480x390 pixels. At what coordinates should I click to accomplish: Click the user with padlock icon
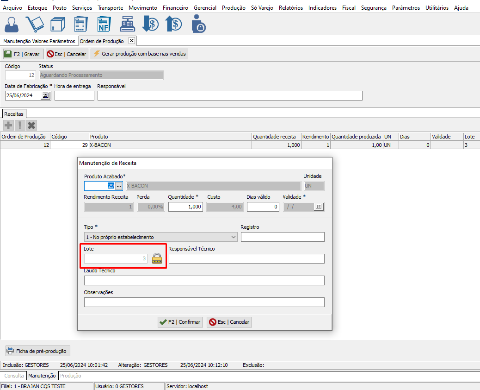tap(198, 24)
